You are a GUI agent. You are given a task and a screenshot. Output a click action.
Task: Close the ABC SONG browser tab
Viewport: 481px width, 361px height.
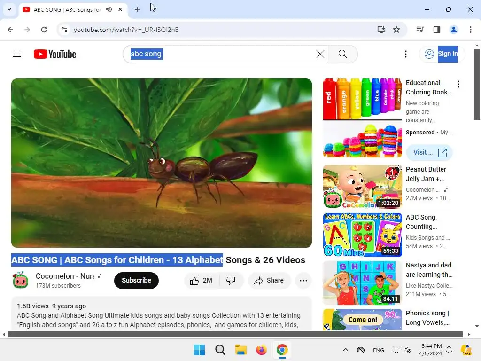click(x=120, y=9)
